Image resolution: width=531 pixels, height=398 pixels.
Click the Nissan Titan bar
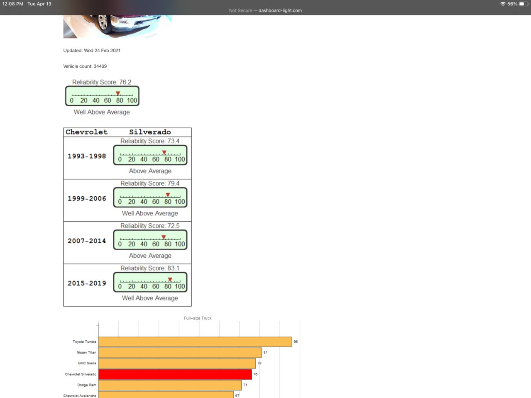point(180,352)
